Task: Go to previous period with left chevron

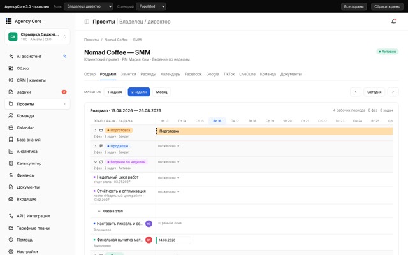Action: [356, 92]
